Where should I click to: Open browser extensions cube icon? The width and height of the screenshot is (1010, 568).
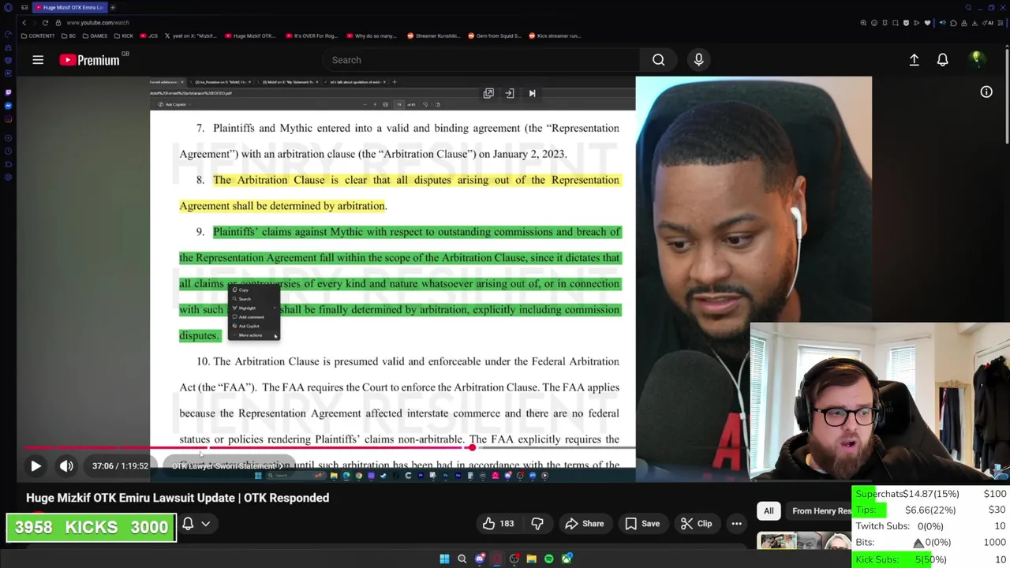tap(953, 23)
